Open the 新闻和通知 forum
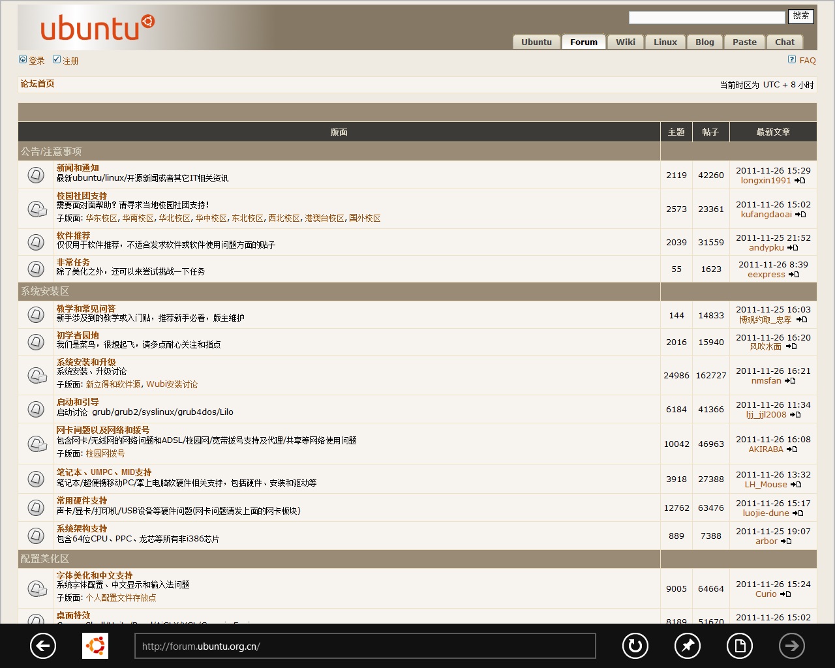 (78, 168)
